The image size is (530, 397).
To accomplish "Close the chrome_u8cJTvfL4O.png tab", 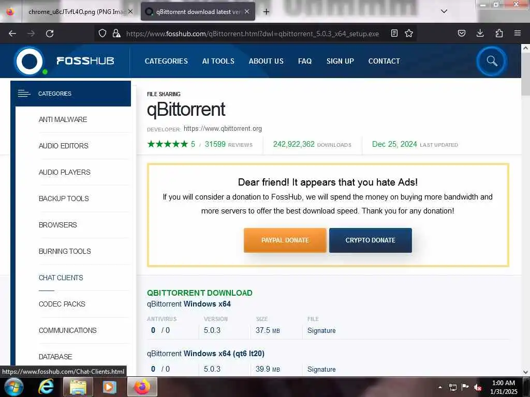I will click(130, 11).
